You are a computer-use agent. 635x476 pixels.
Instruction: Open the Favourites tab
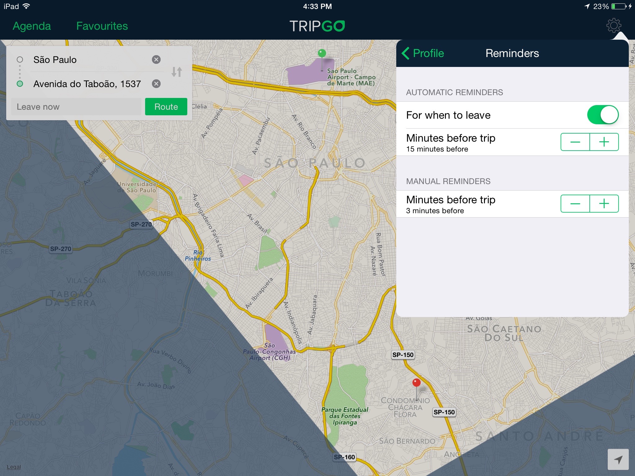point(102,26)
